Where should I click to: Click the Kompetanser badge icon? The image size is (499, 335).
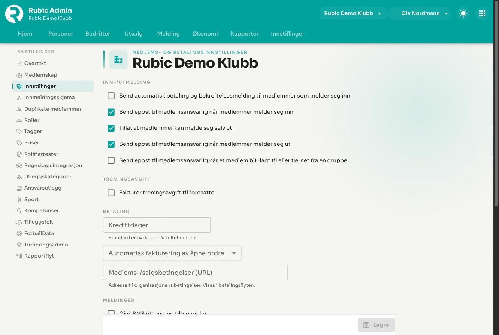[19, 211]
